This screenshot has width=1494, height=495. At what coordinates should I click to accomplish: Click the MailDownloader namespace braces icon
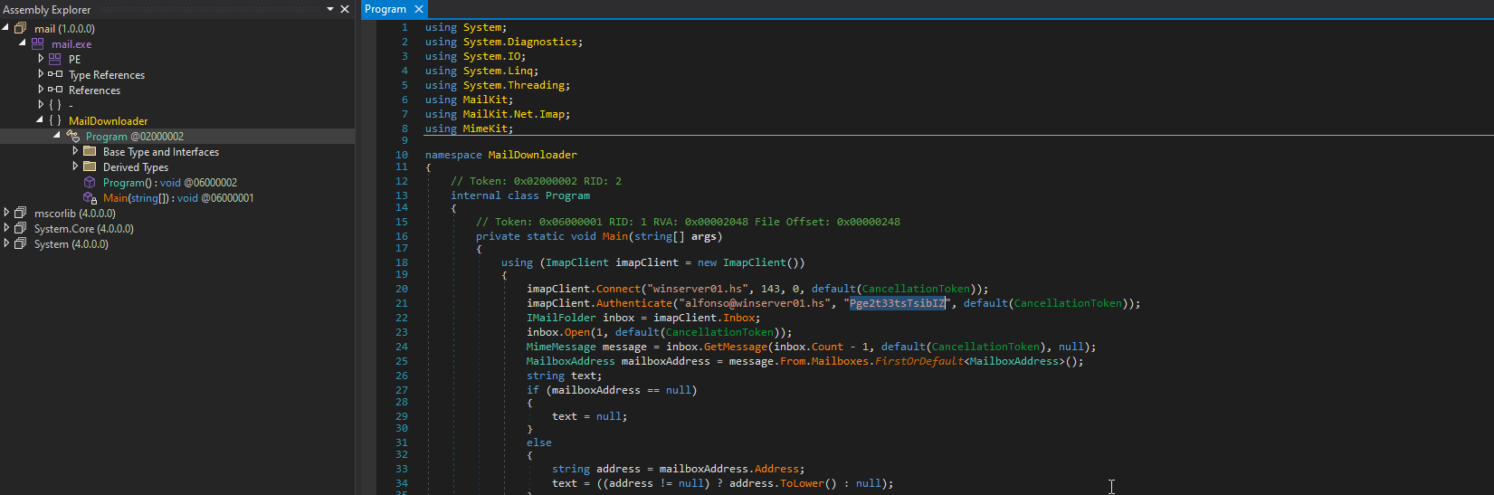click(55, 120)
